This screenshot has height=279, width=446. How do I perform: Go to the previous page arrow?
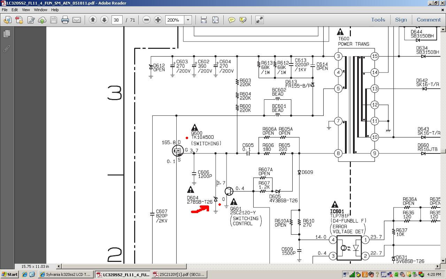pos(93,20)
